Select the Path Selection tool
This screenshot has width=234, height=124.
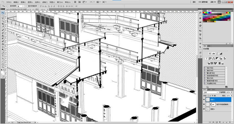pos(3,59)
